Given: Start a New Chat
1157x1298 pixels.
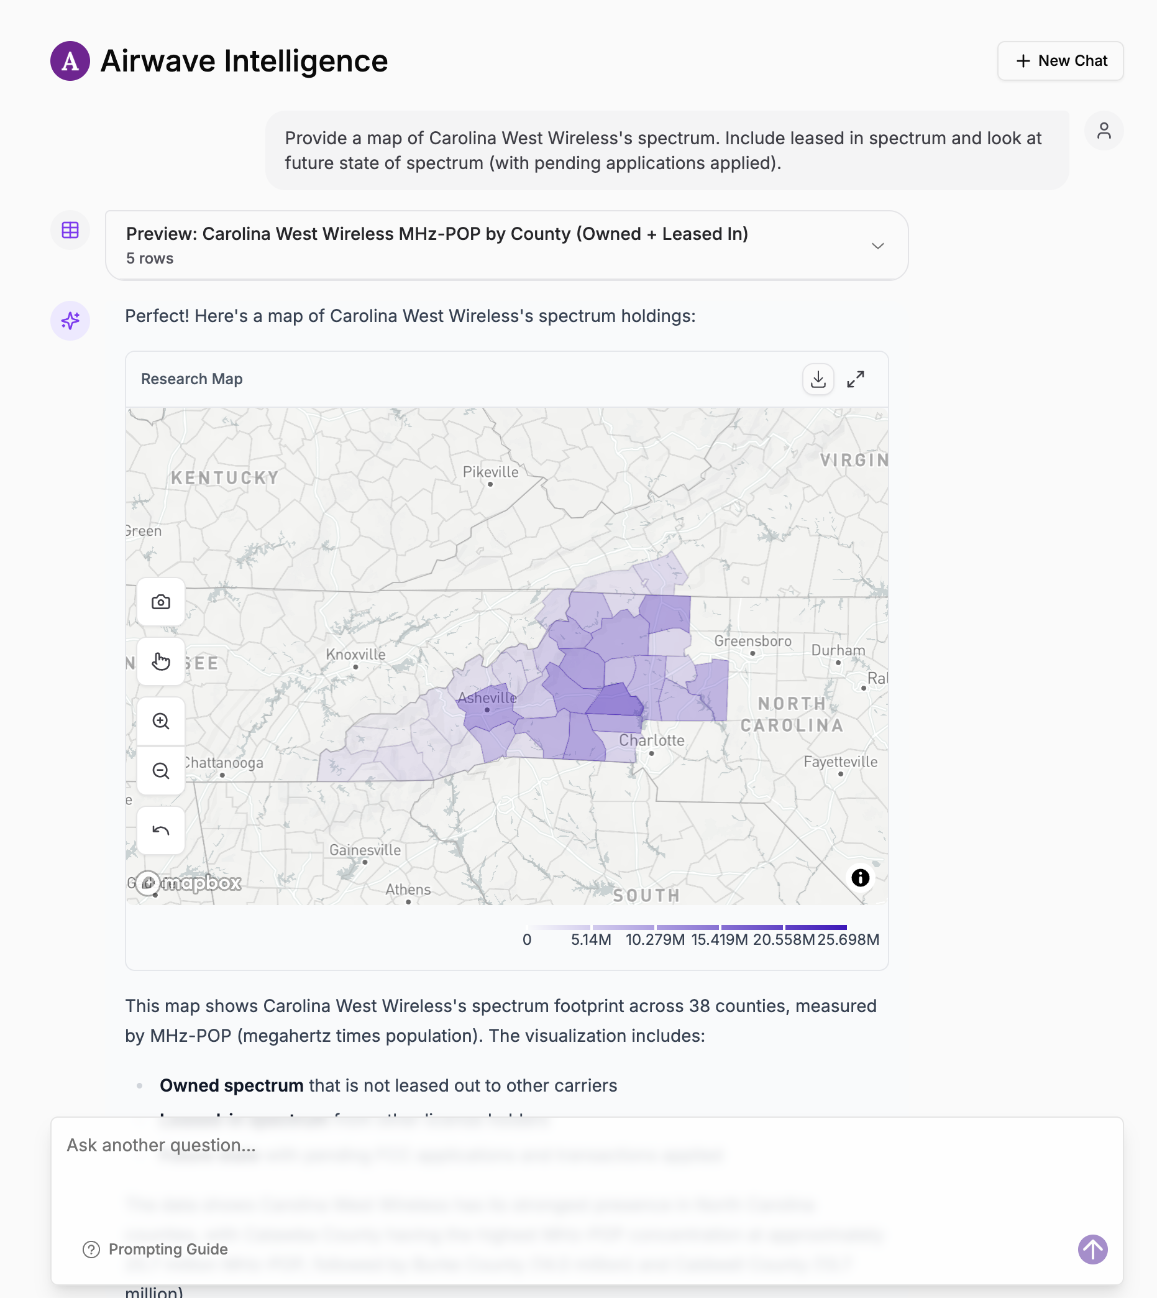Looking at the screenshot, I should (1059, 61).
